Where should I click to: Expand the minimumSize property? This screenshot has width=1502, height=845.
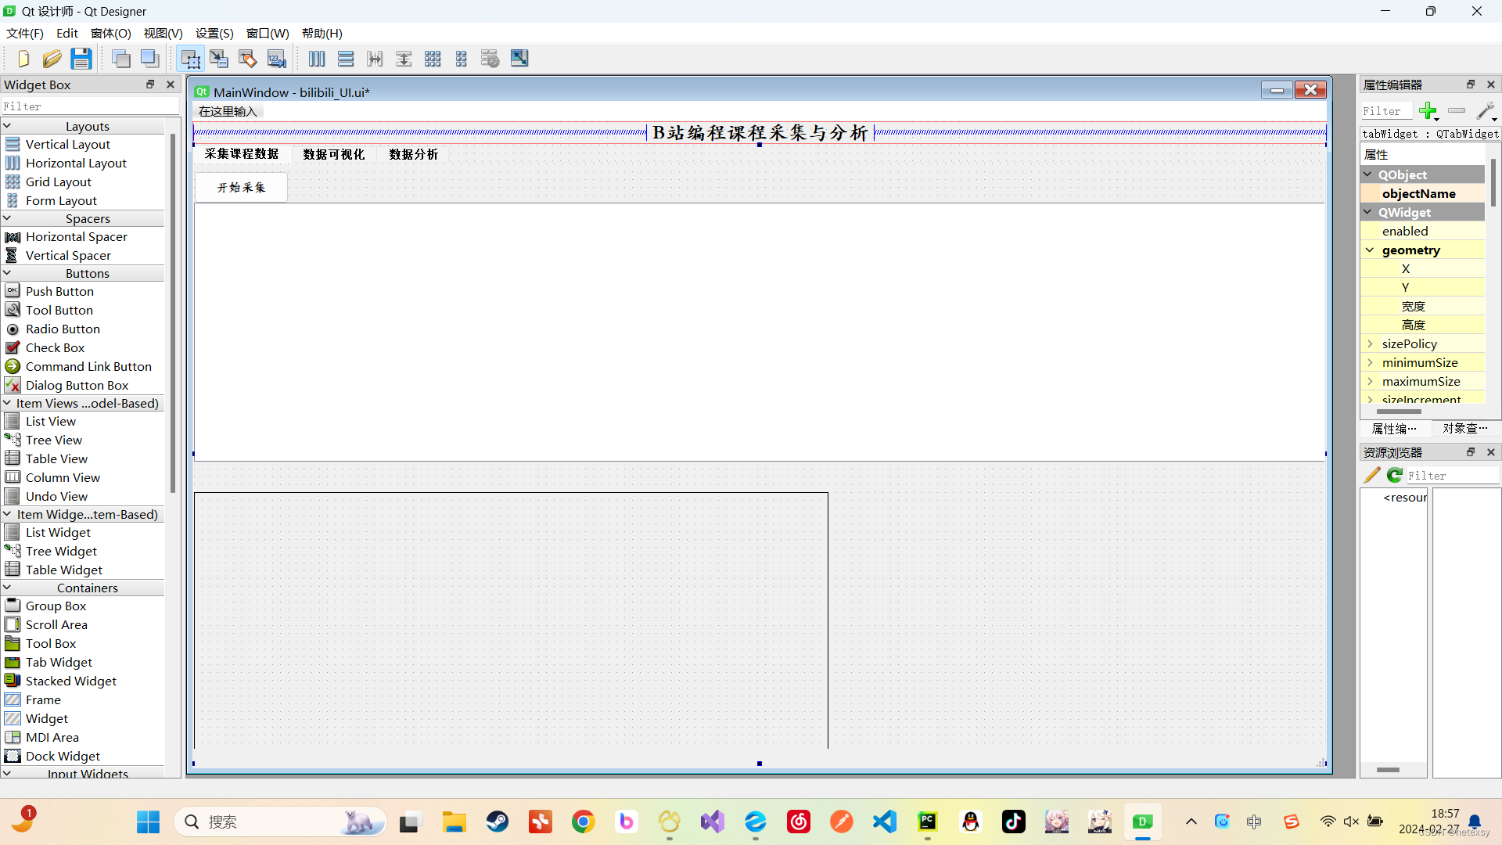1370,362
